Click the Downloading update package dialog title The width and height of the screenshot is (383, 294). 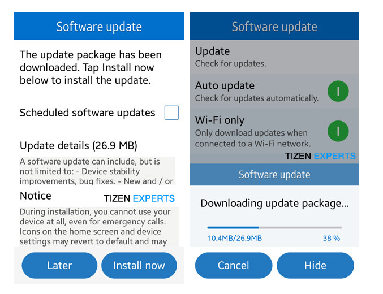(x=274, y=203)
